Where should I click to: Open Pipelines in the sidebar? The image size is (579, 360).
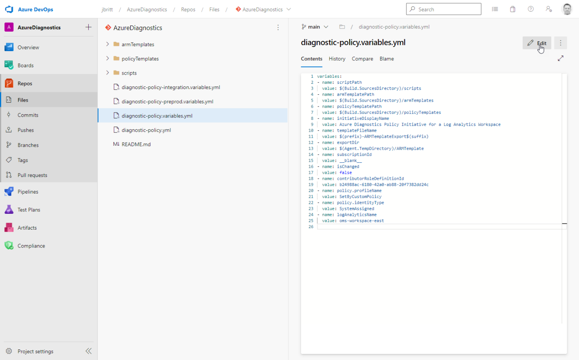49,192
